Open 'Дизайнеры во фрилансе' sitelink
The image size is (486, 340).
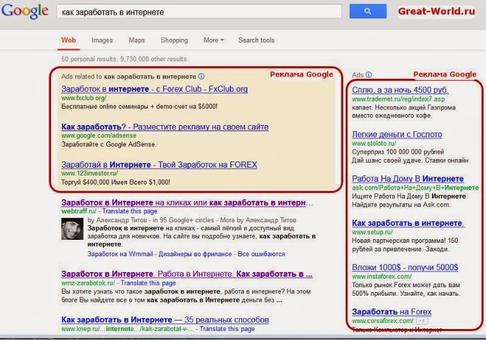tap(195, 254)
